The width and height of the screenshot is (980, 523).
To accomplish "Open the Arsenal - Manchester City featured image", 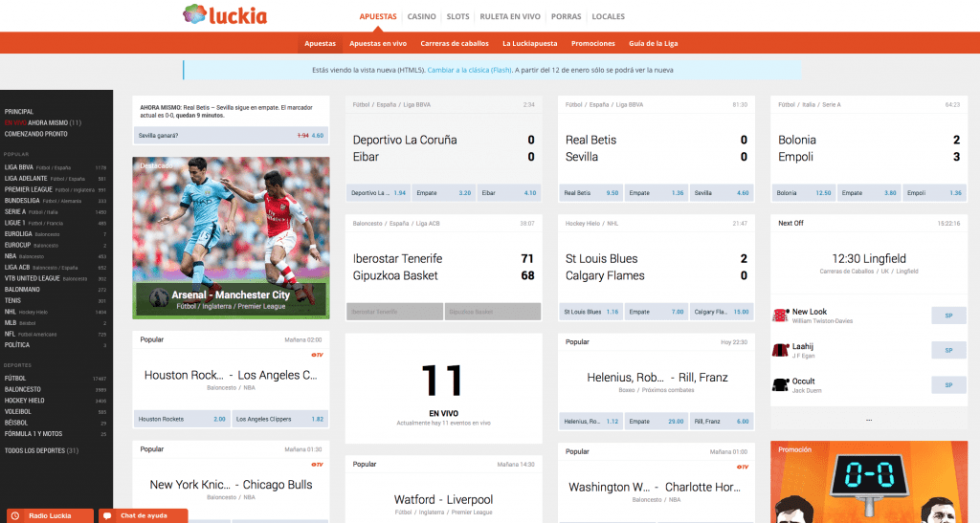I will pos(231,238).
